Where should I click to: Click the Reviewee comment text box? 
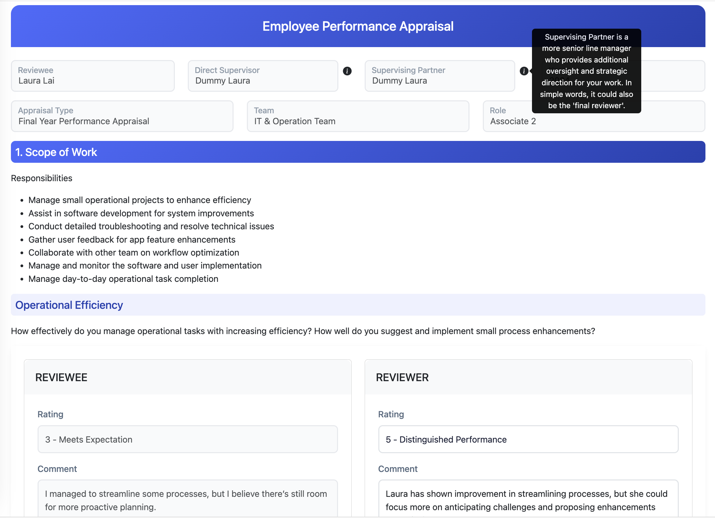pyautogui.click(x=187, y=500)
